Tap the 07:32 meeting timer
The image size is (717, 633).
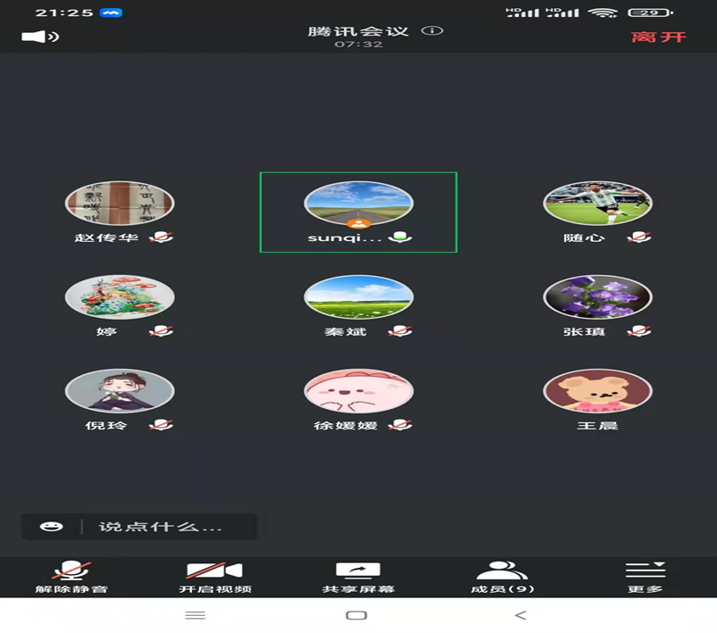[358, 45]
